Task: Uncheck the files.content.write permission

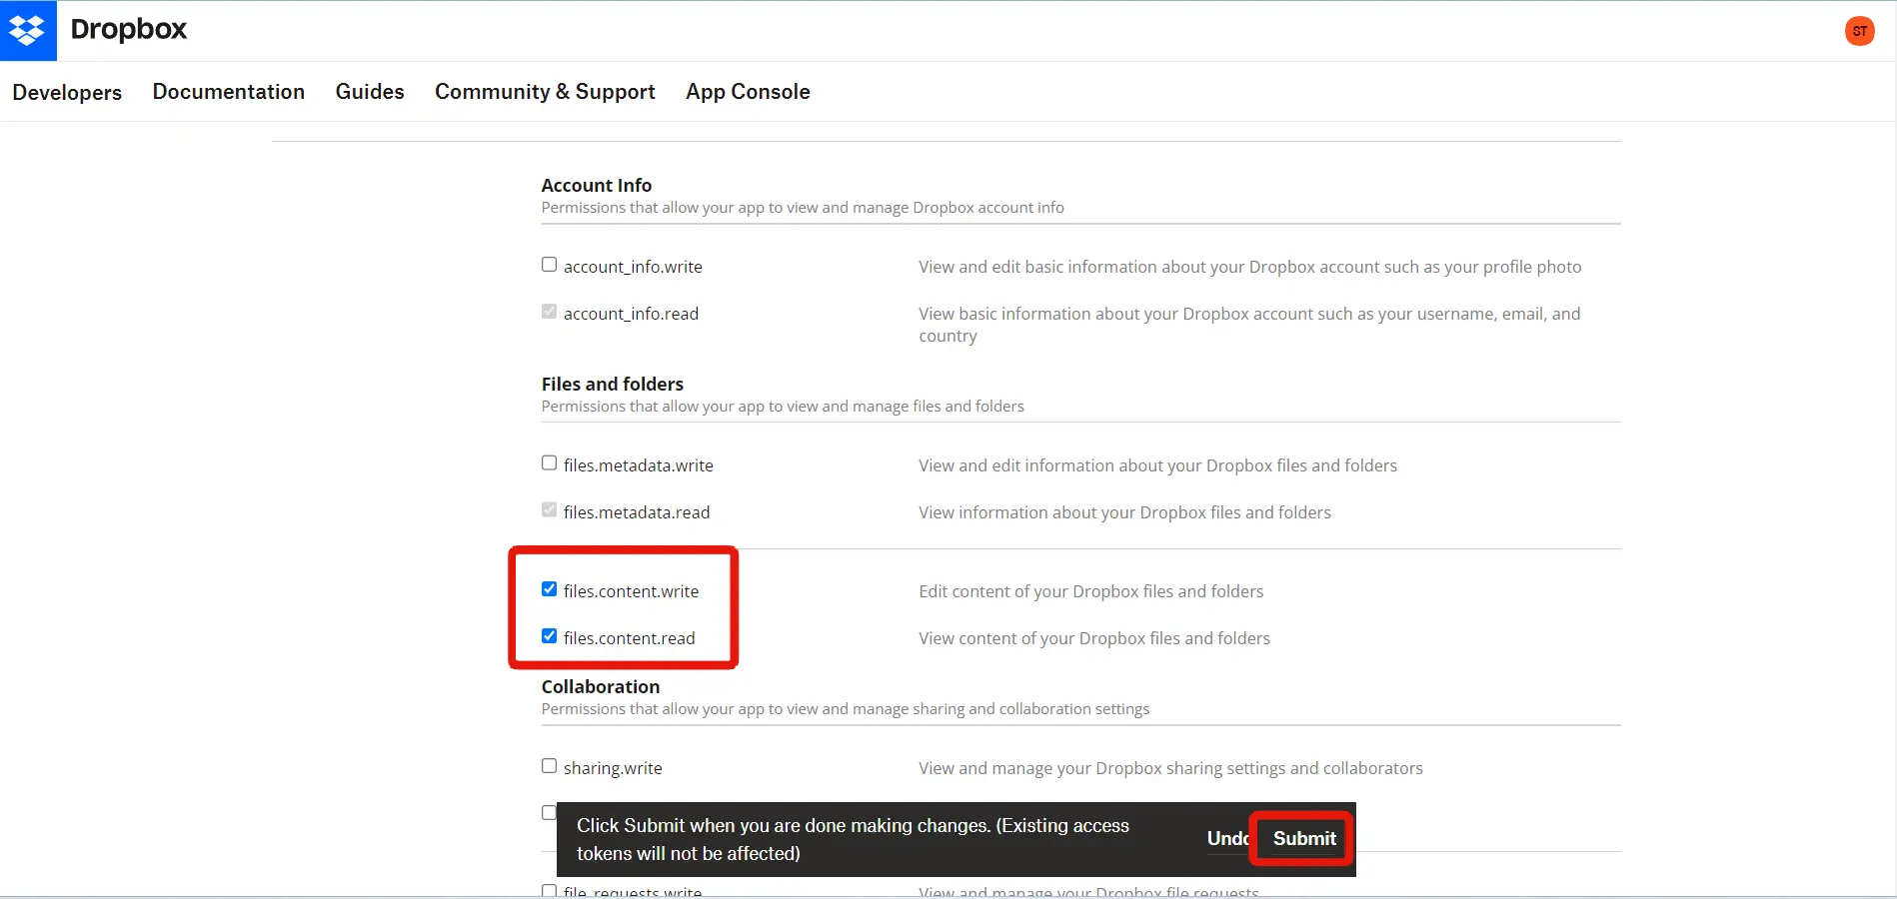Action: [549, 589]
